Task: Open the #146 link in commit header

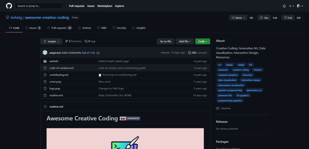Action: [91, 53]
